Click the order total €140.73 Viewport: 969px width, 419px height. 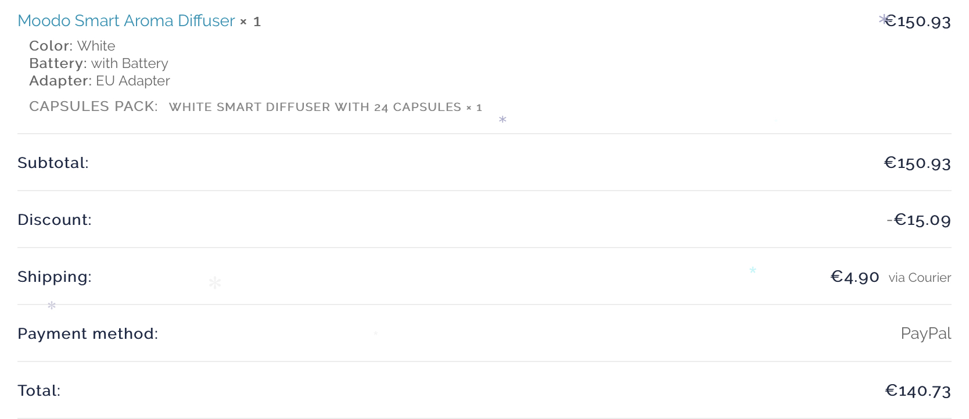(918, 391)
